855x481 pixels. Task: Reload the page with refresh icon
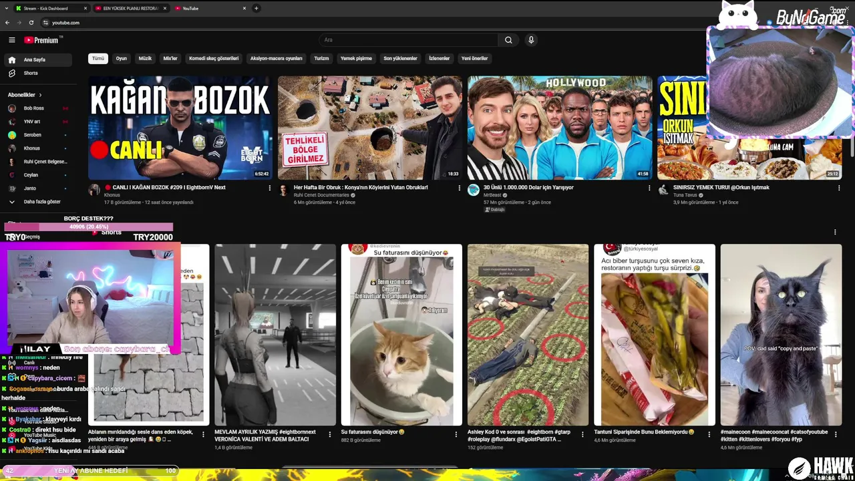click(31, 23)
